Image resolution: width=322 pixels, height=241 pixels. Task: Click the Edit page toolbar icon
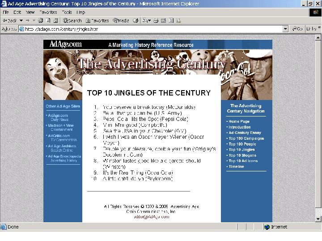[164, 21]
